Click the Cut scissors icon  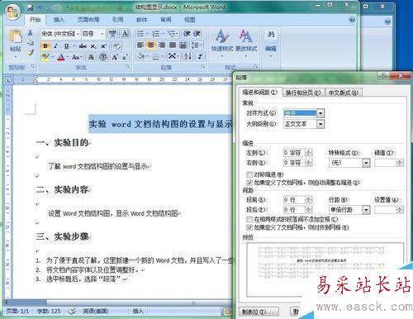click(x=31, y=33)
